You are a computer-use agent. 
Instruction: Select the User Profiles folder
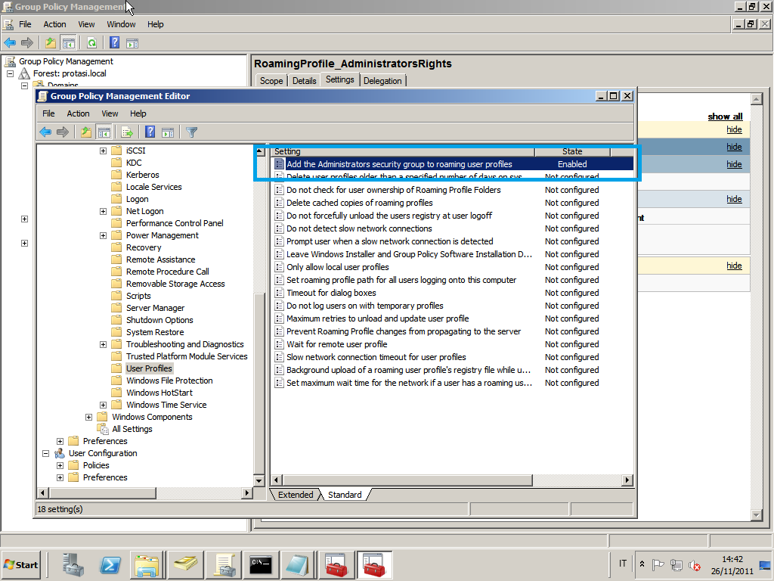[149, 368]
